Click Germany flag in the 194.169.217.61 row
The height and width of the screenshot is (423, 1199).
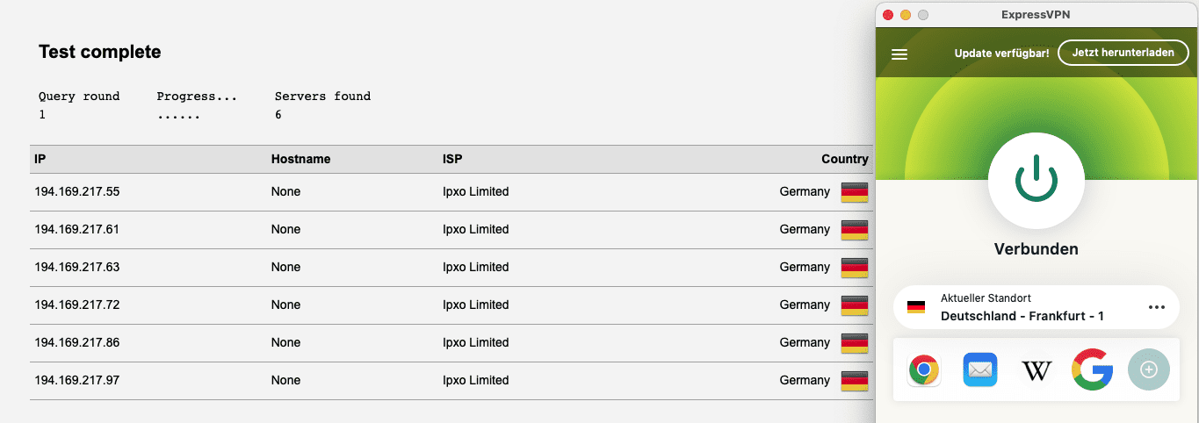[x=855, y=230]
